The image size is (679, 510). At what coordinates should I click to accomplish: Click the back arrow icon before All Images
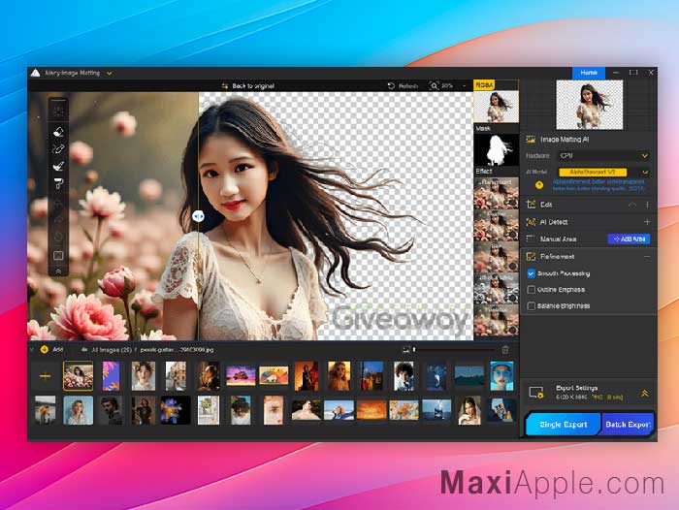(x=84, y=350)
